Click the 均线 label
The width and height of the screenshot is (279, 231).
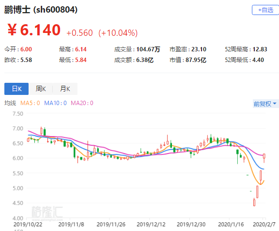(10, 103)
